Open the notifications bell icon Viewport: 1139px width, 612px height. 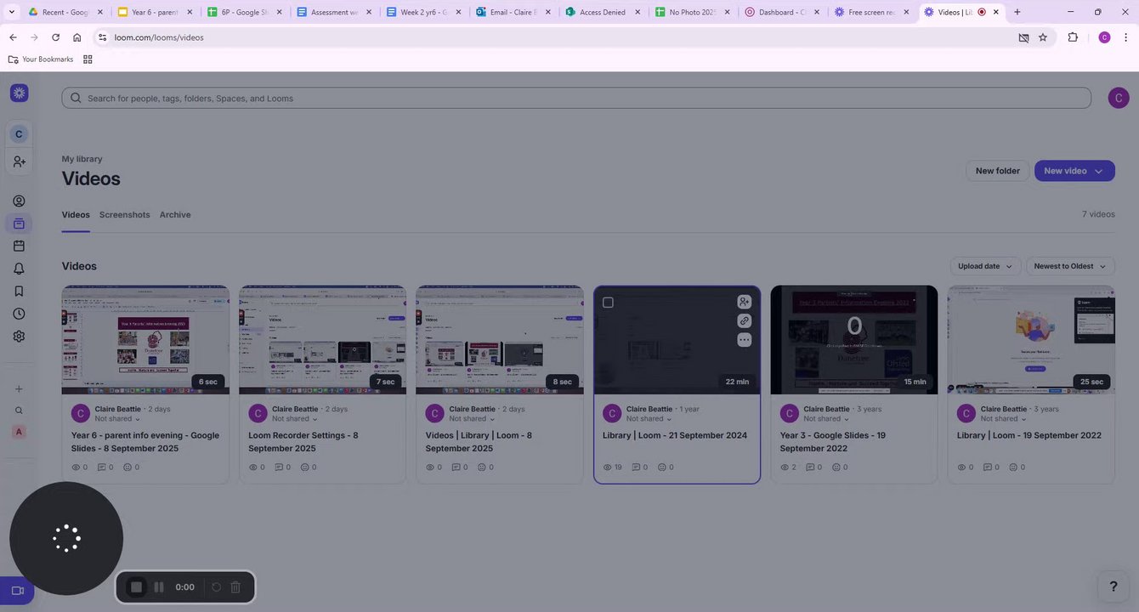pyautogui.click(x=19, y=269)
